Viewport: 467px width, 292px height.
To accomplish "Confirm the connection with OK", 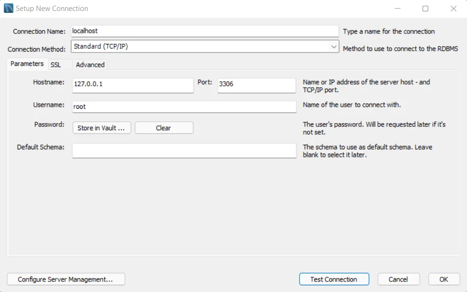I will pos(443,279).
